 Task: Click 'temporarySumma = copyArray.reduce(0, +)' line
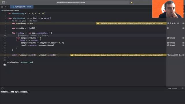pyautogui.click(x=42, y=43)
